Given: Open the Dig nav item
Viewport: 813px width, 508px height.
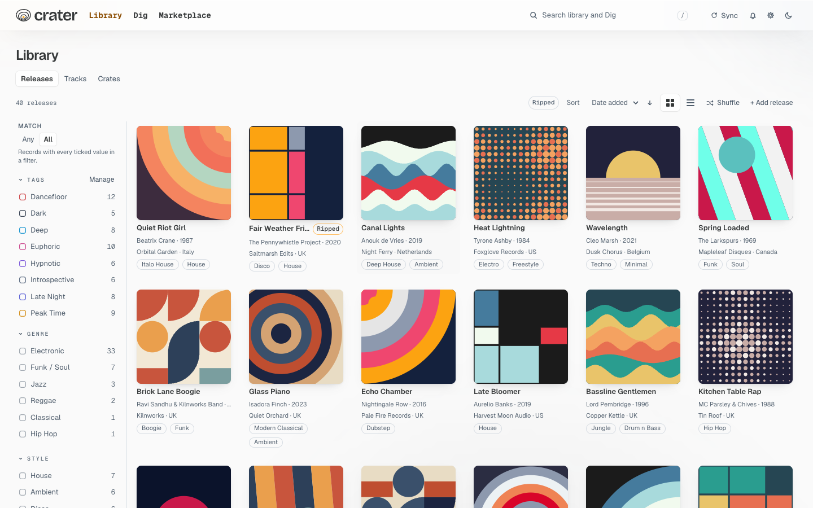Looking at the screenshot, I should (141, 15).
